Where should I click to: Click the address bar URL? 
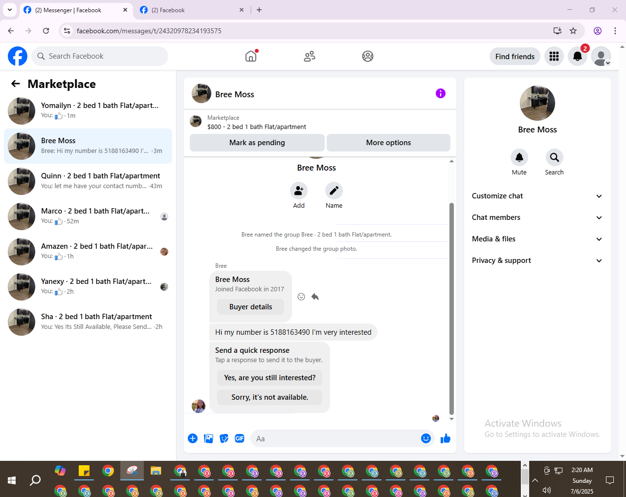click(x=149, y=31)
